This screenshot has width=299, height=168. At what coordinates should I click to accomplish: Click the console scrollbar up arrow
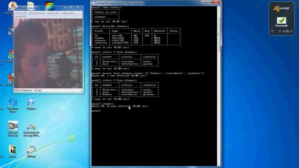pos(219,8)
